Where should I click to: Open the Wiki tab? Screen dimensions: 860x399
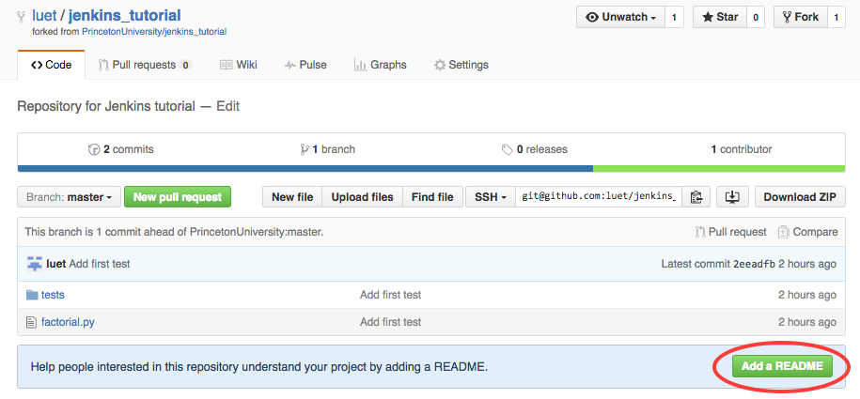coord(239,65)
